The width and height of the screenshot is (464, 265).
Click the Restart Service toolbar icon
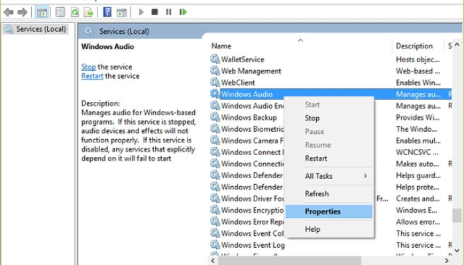point(182,12)
